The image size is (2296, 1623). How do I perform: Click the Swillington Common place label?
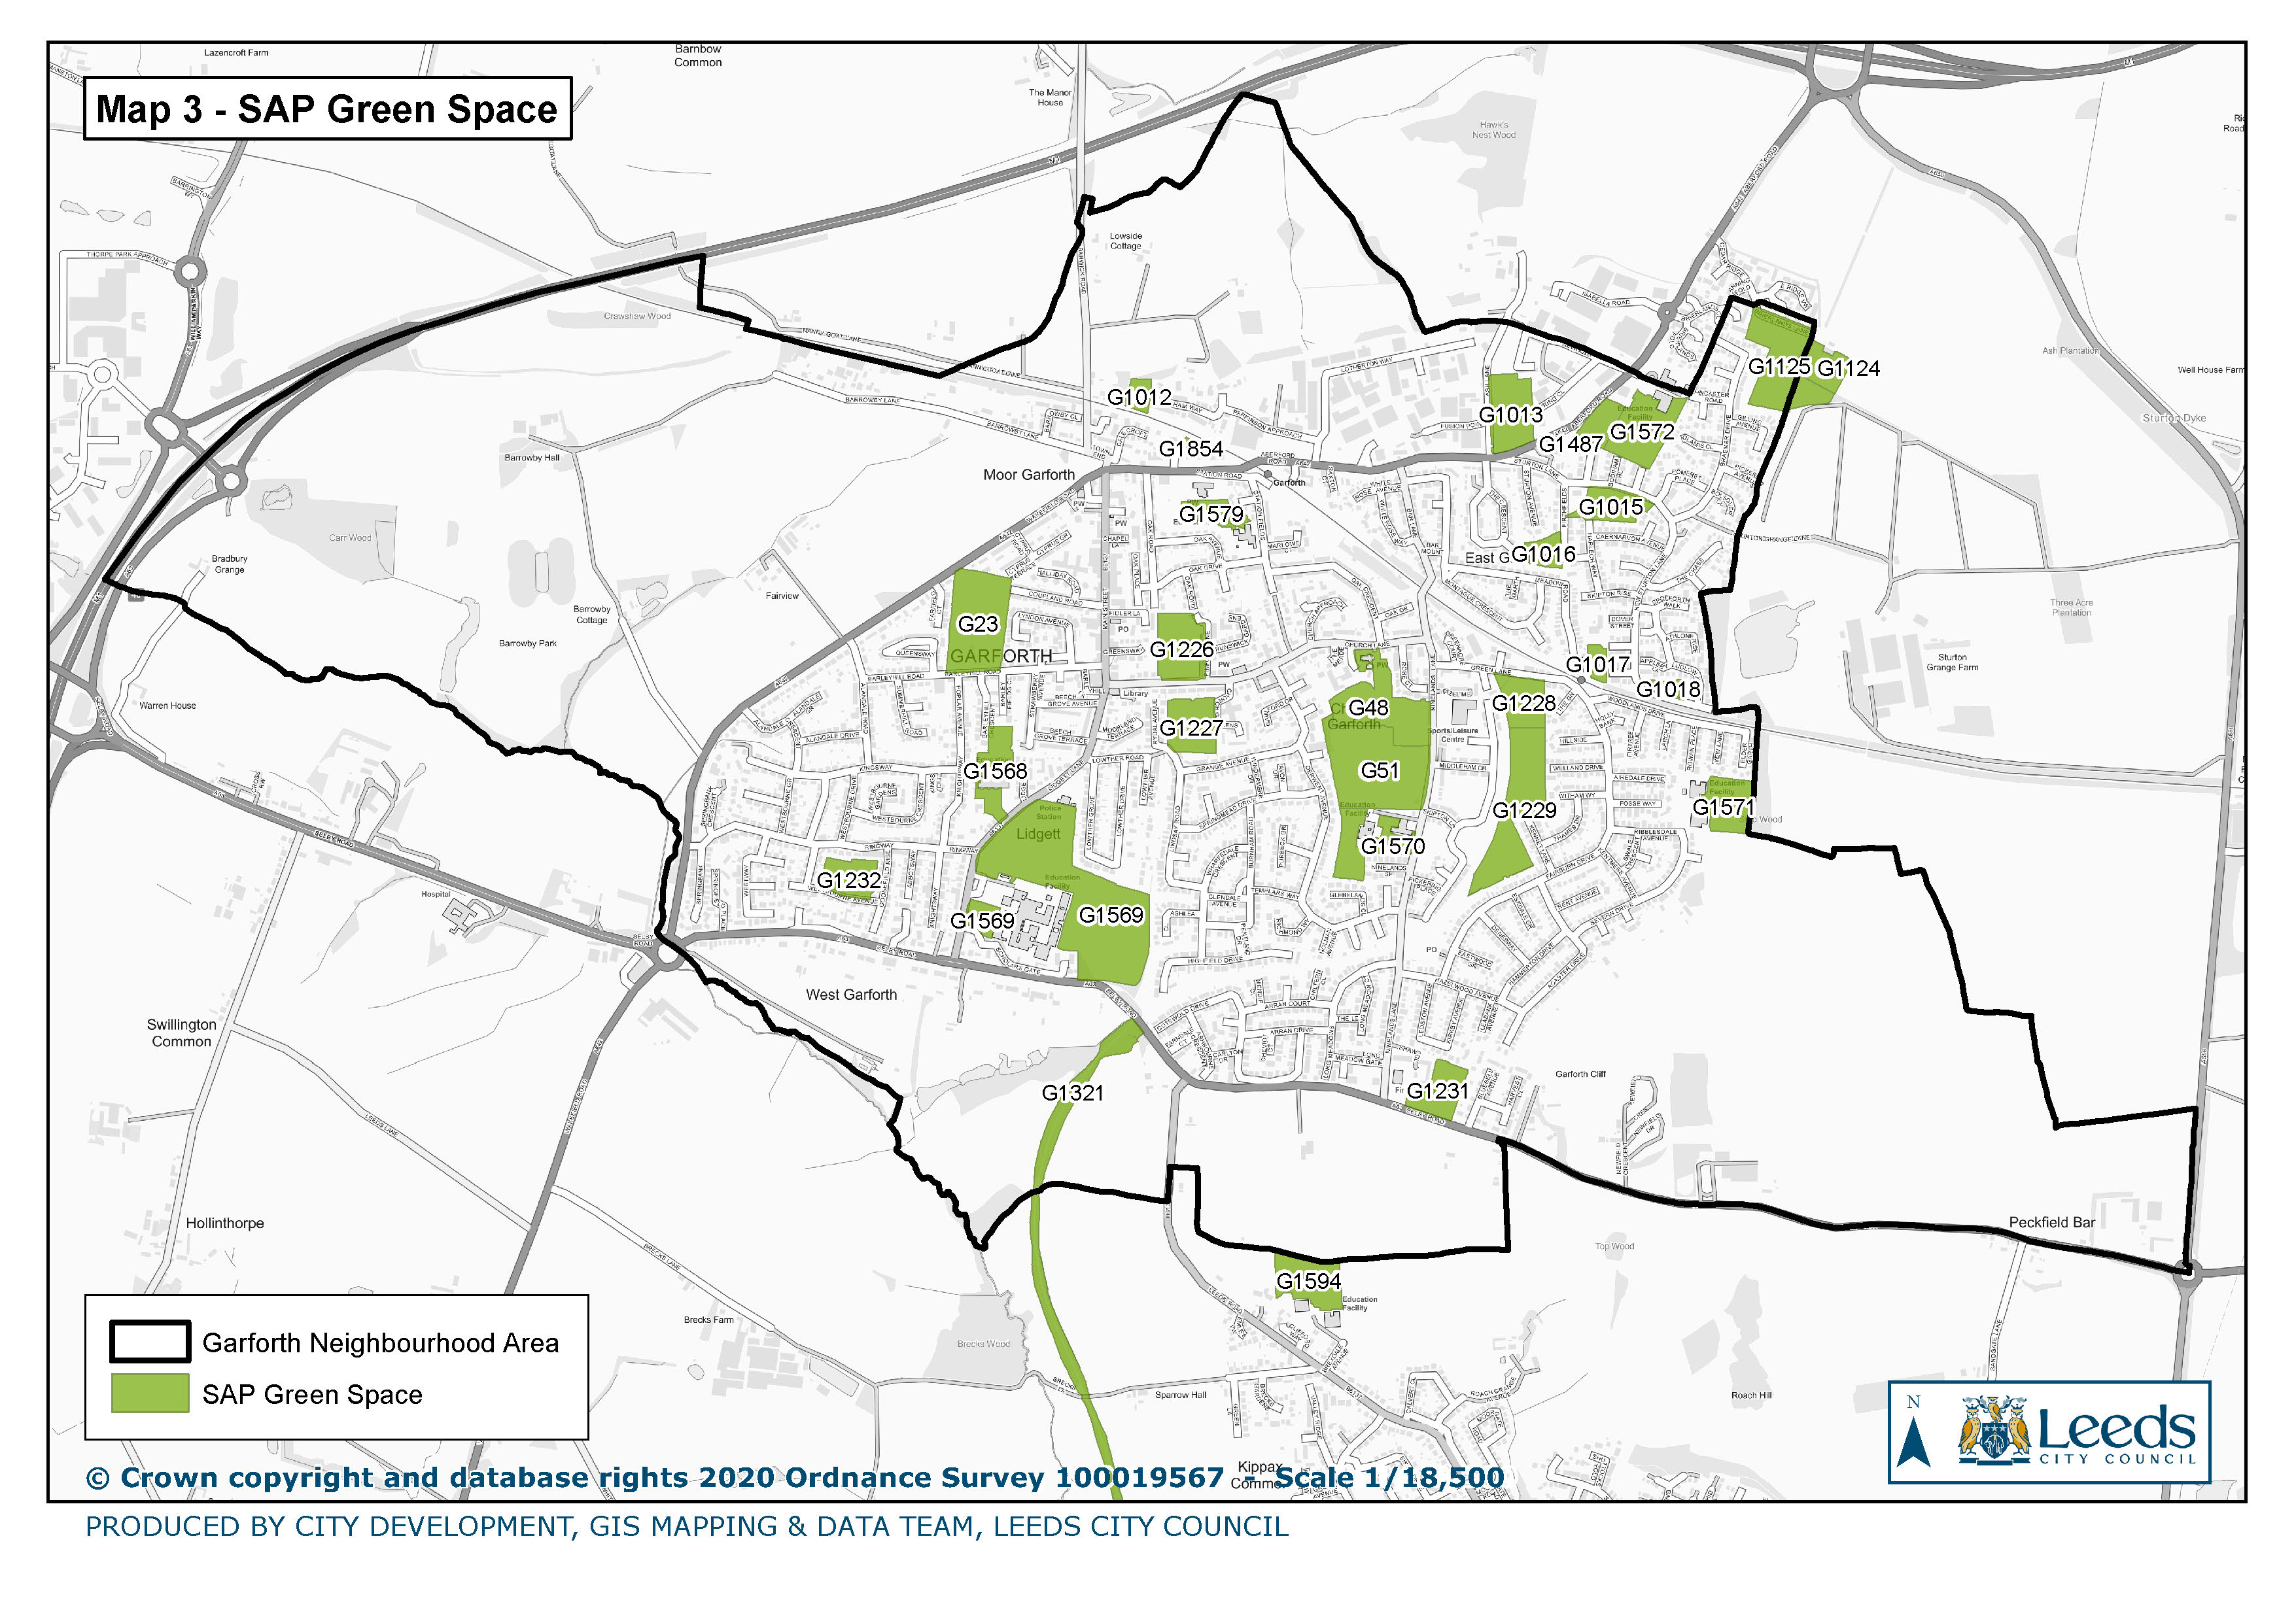coord(181,1033)
